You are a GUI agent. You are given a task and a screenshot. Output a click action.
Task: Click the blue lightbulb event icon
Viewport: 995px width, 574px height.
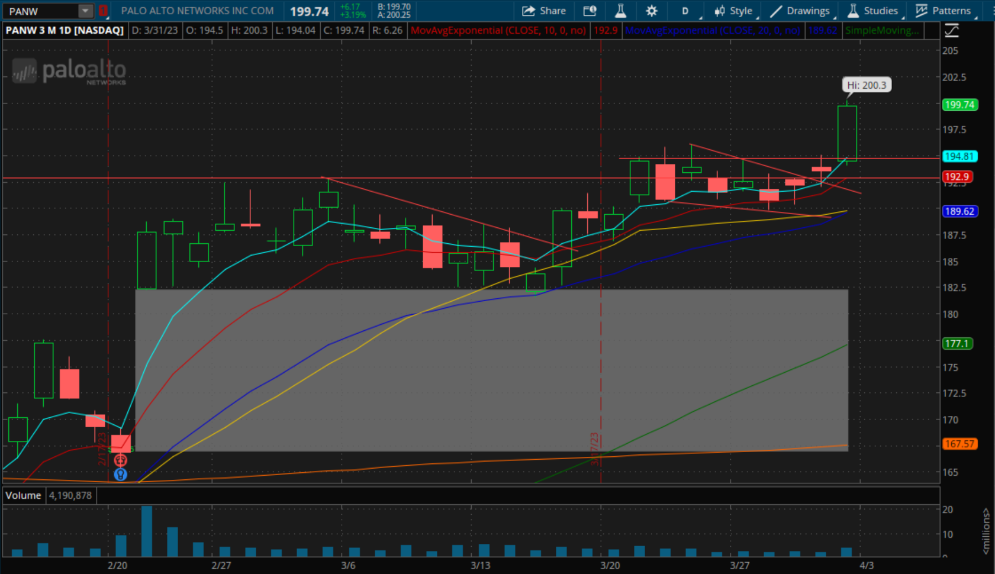(120, 474)
